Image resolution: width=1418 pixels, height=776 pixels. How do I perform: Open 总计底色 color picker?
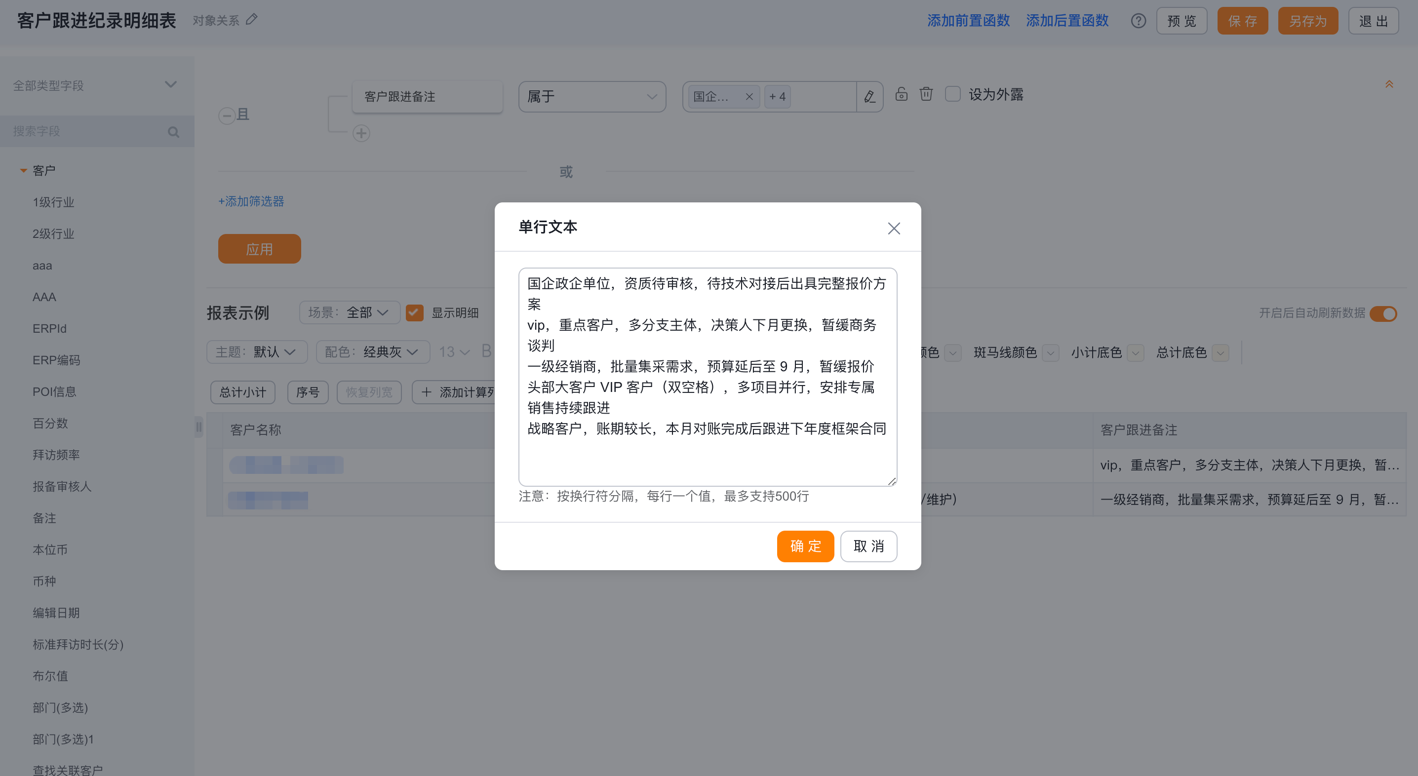(x=1221, y=353)
